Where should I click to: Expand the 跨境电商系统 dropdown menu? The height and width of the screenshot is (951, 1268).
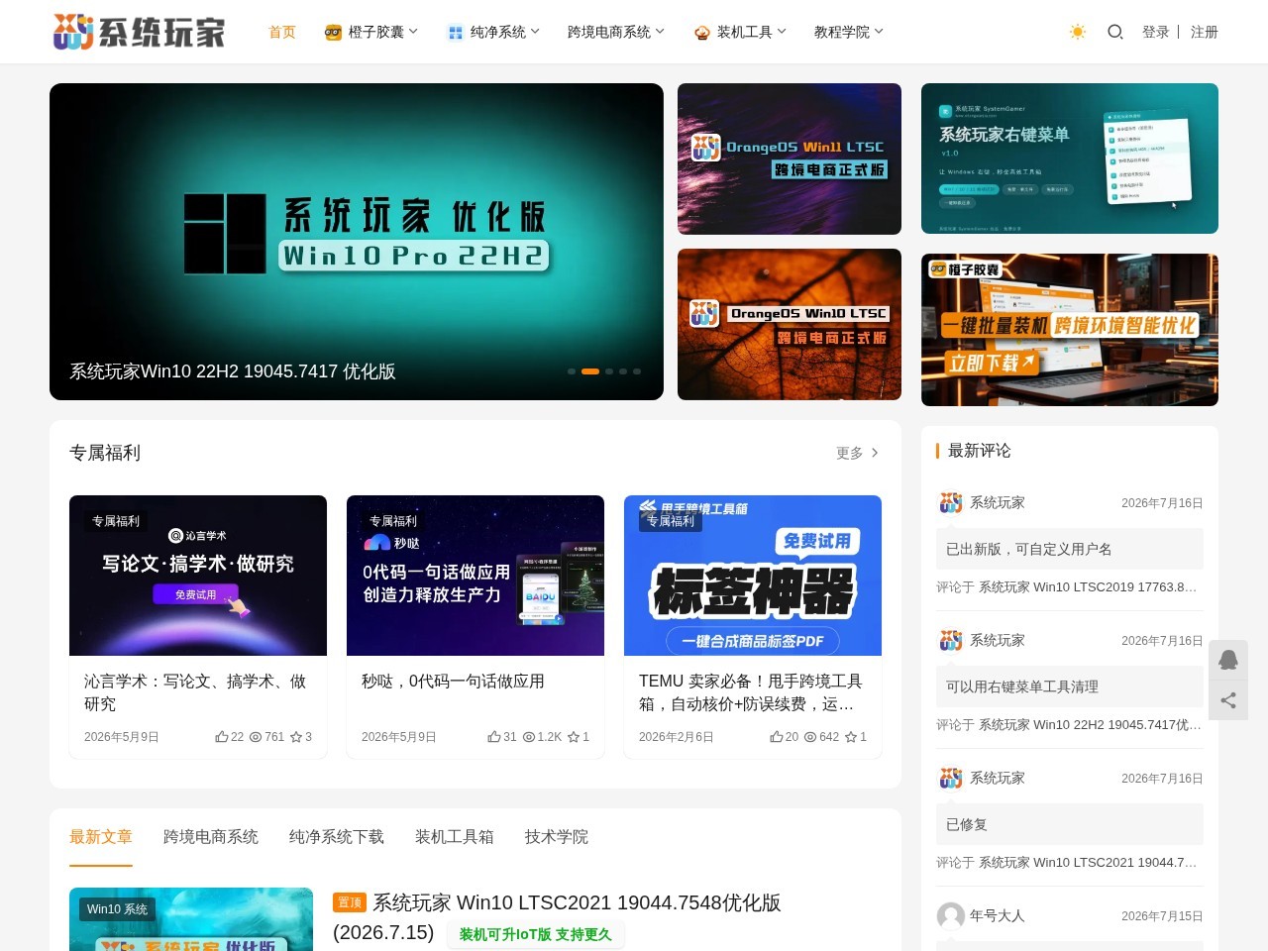click(x=660, y=32)
